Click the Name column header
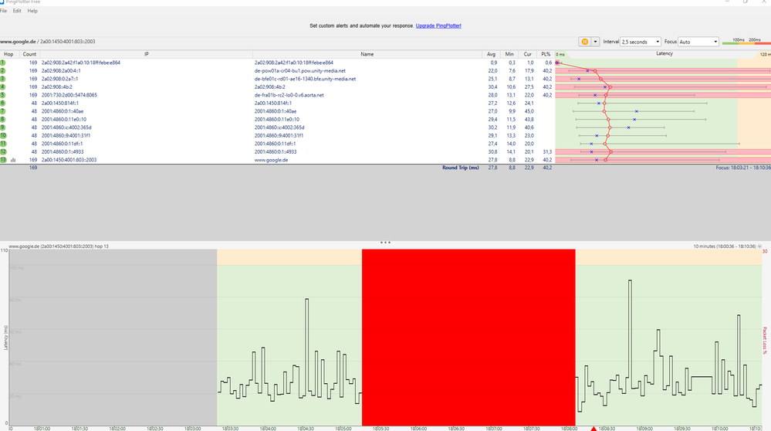 coord(367,54)
